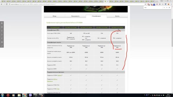Click the 640 CUDA cores cell for GTX 850M
Image resolution: width=173 pixels, height=97 pixels.
pos(71,33)
